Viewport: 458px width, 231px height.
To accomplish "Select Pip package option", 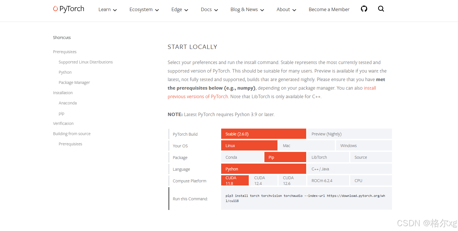I will [x=285, y=157].
